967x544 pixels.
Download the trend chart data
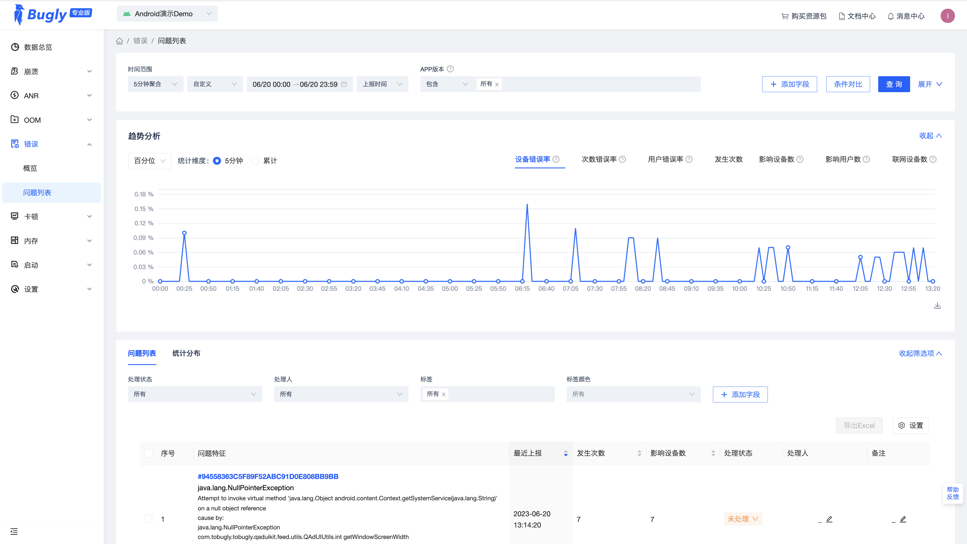pyautogui.click(x=937, y=306)
